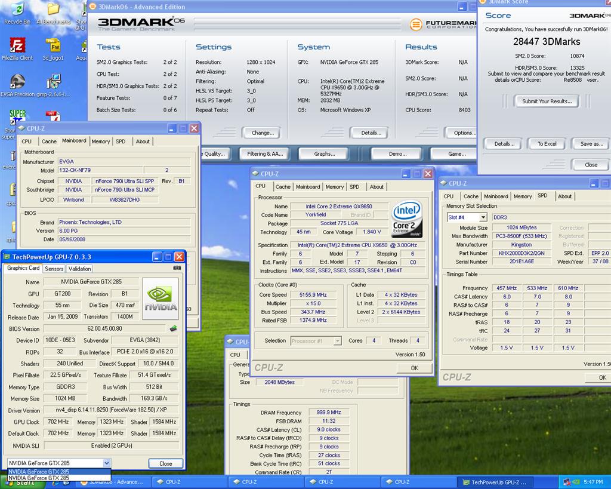The image size is (611, 489).
Task: Click the Part Number KHX2000D3K2/2GN field
Action: coord(521,253)
